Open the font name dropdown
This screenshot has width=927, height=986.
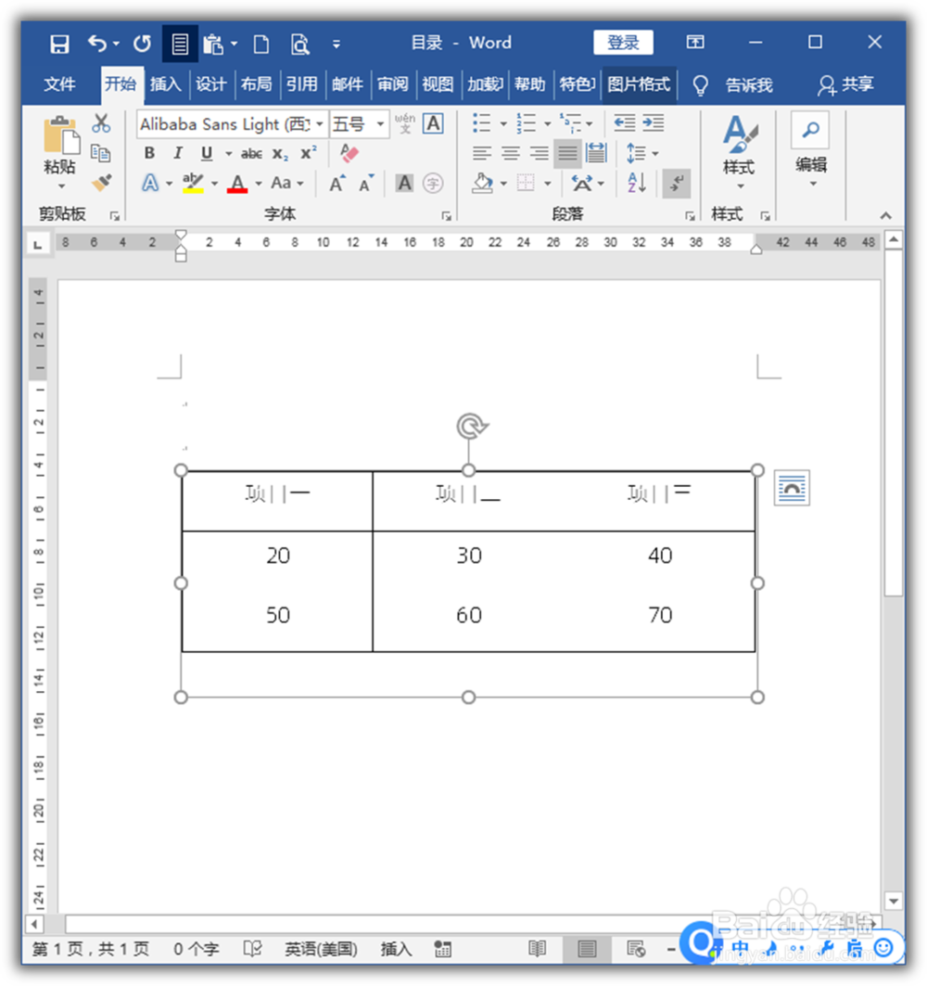click(320, 124)
